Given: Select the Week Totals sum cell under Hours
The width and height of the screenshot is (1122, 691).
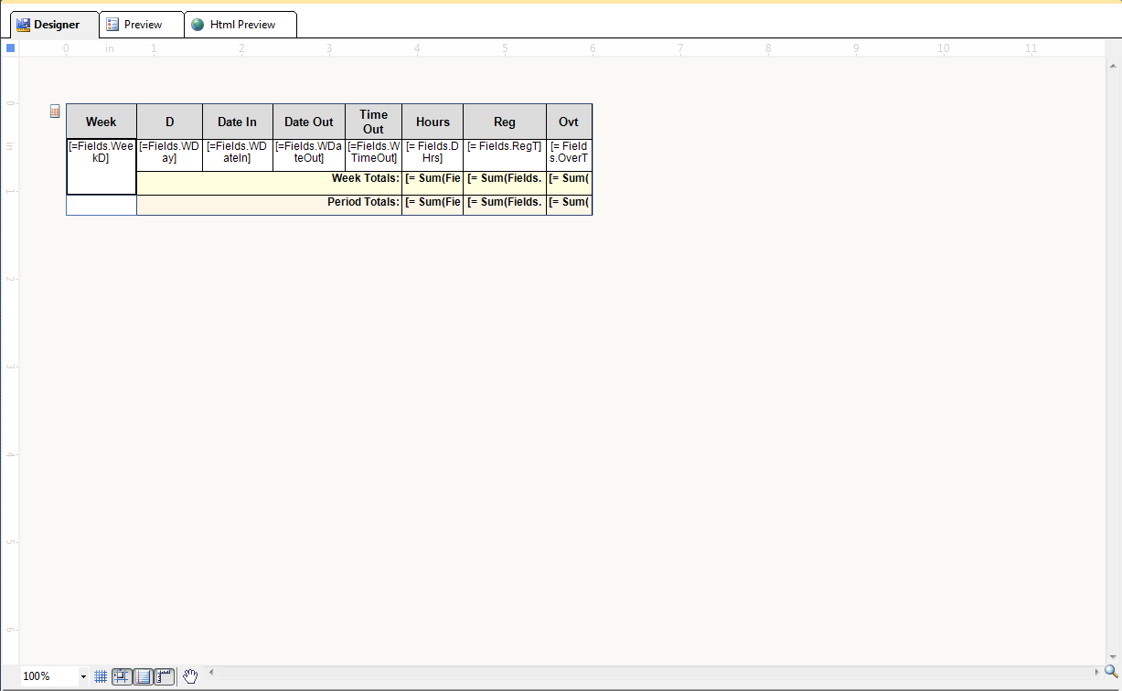Looking at the screenshot, I should [x=433, y=183].
